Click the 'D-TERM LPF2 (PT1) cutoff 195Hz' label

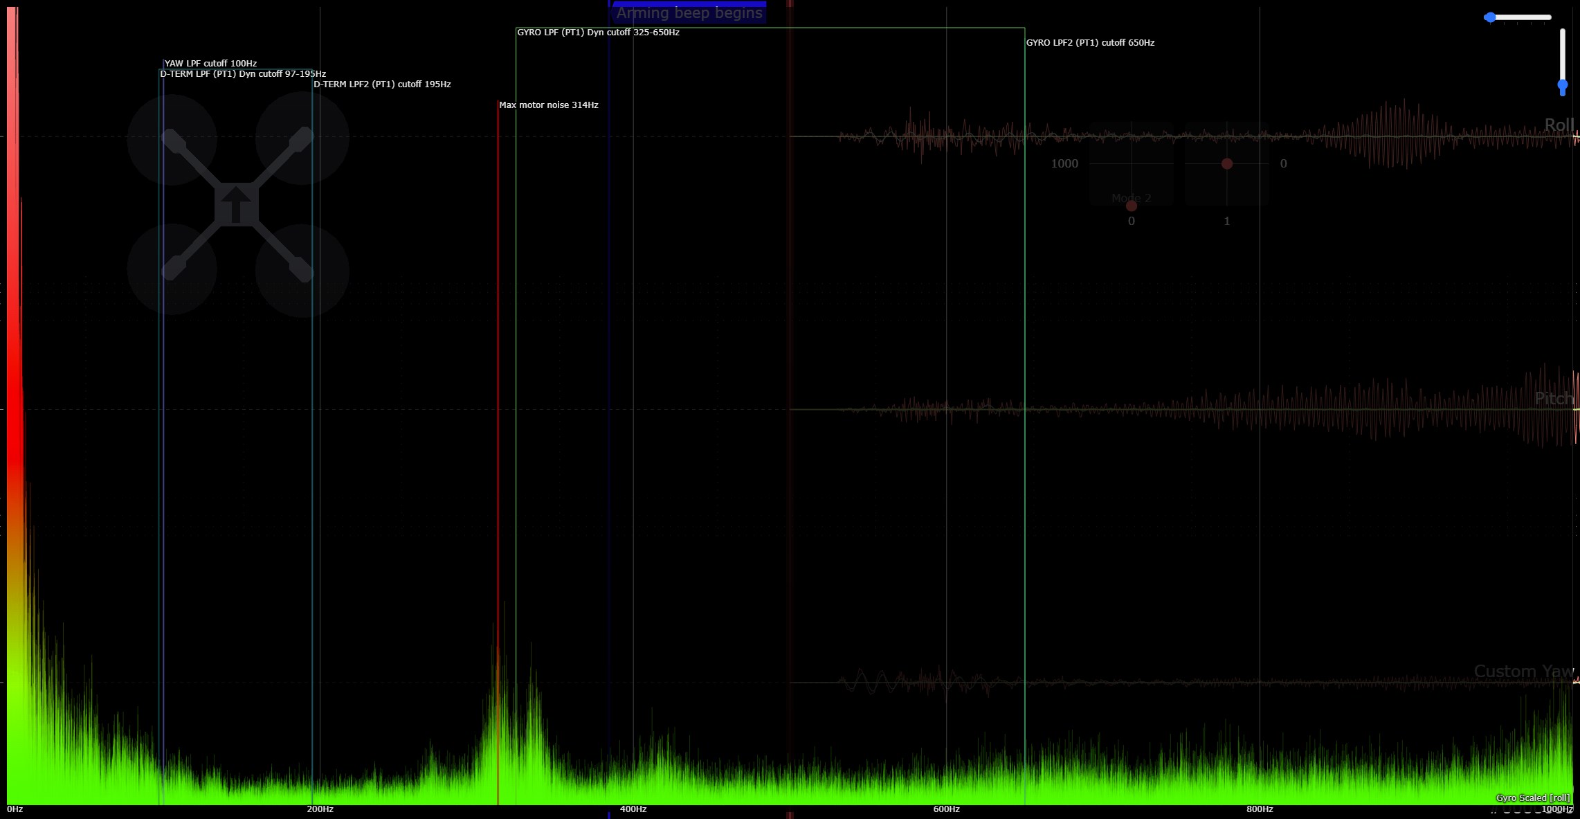pyautogui.click(x=382, y=84)
